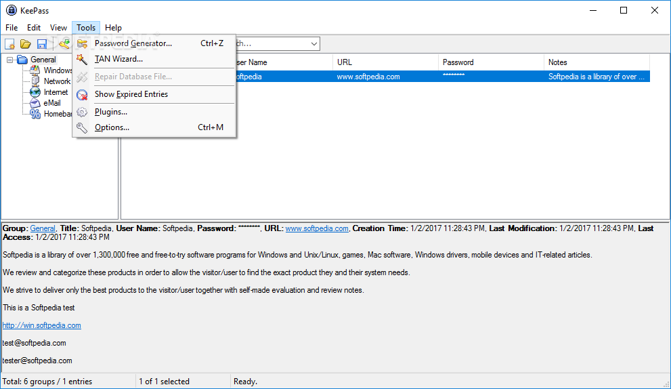Select Show Expired Entries menu entry
671x389 pixels.
click(154, 94)
